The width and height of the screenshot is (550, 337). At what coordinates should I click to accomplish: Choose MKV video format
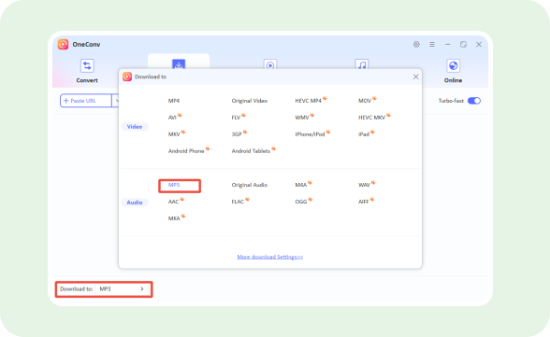pos(174,134)
